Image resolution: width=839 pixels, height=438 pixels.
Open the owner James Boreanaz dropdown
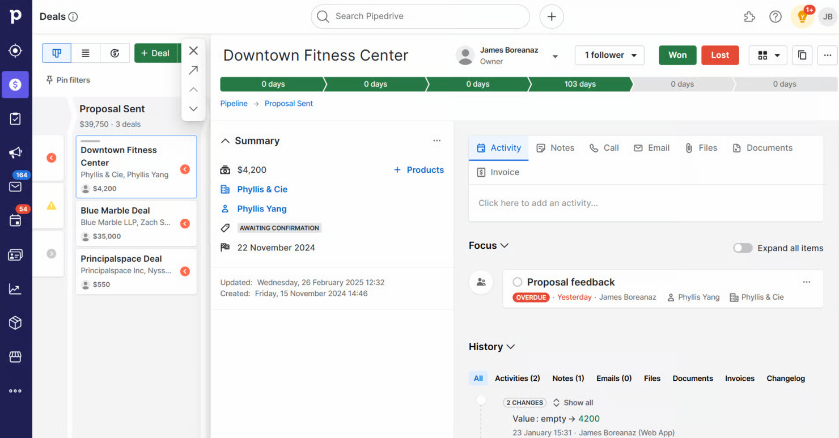(555, 56)
